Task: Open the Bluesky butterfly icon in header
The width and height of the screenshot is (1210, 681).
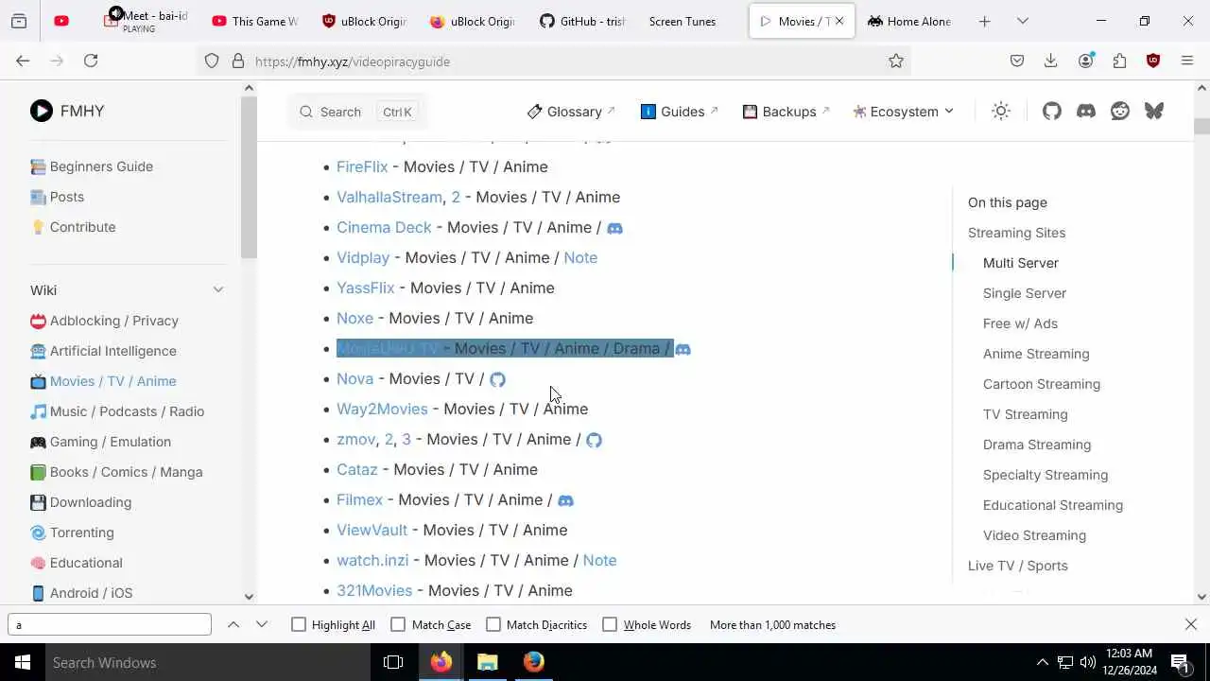Action: [x=1154, y=111]
